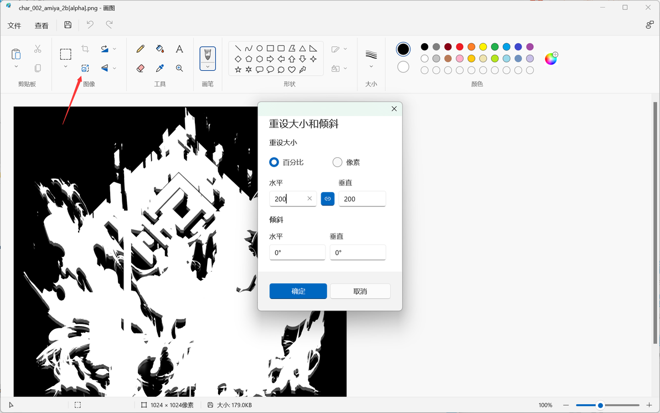Pick the yellow color swatch

(x=483, y=47)
